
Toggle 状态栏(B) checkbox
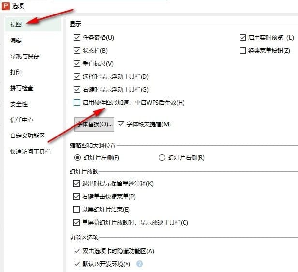click(77, 51)
